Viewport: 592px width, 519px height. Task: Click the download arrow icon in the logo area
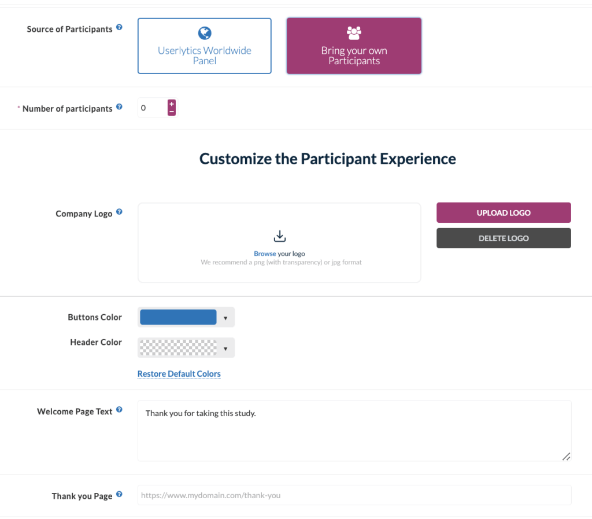(279, 236)
